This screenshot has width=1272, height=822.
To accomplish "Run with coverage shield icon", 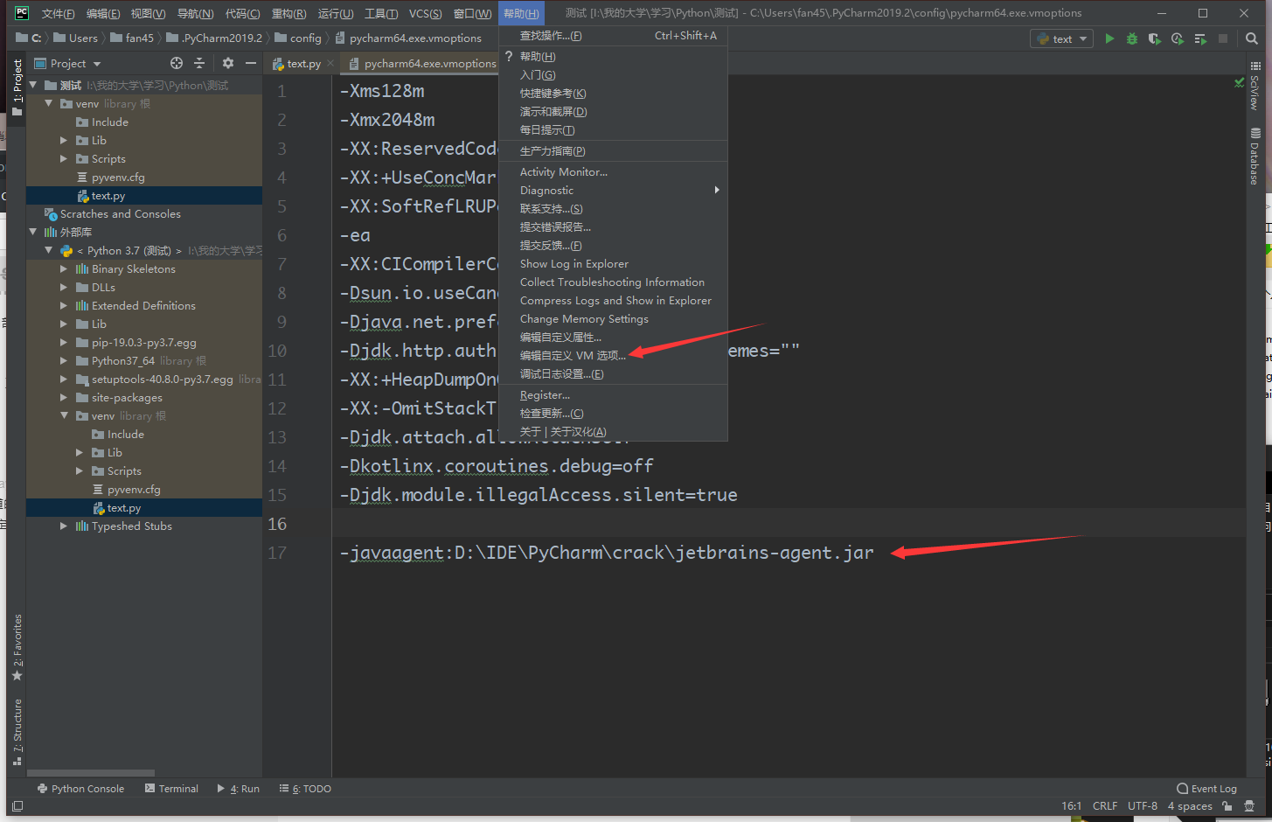I will [x=1155, y=38].
